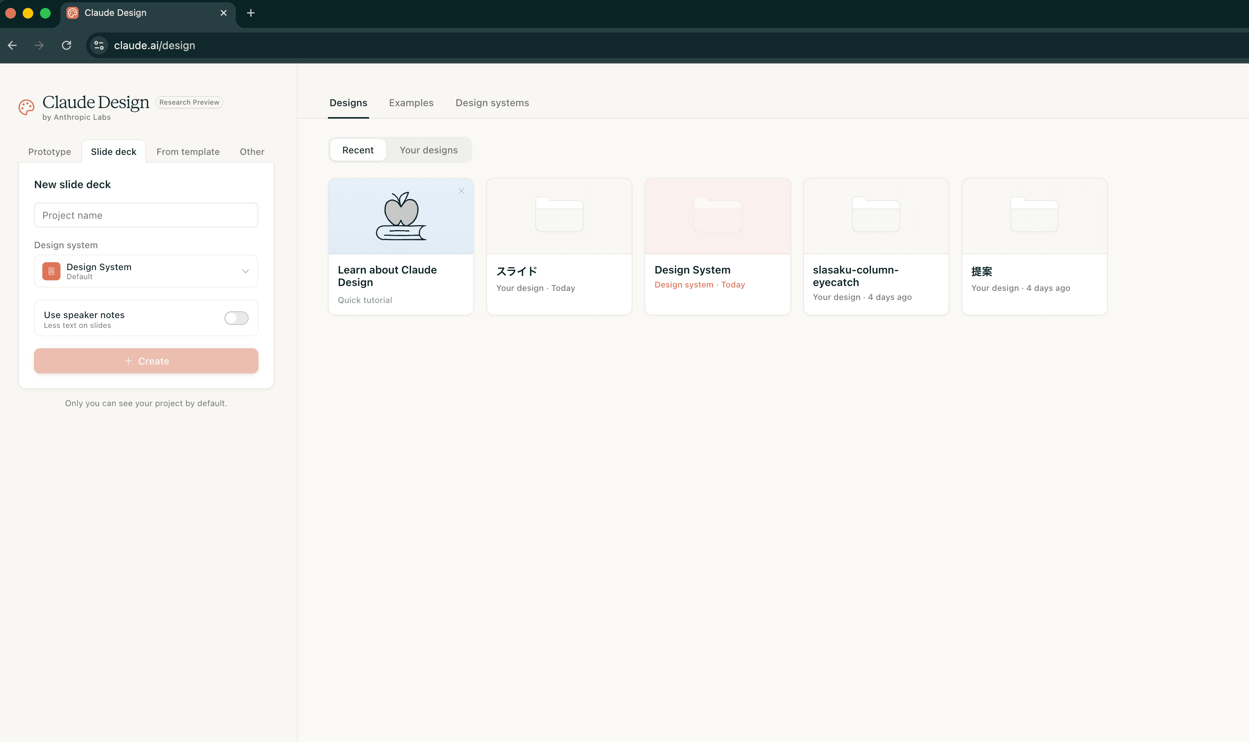Click the Research Preview badge
Screen dimensions: 1249x742
point(189,102)
